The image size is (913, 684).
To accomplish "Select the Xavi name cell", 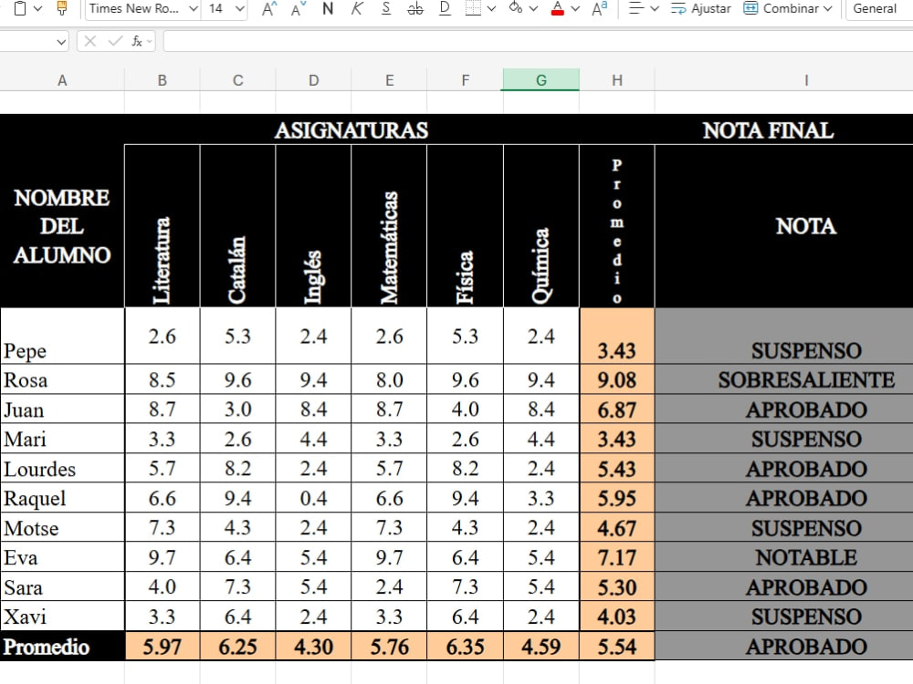I will (62, 617).
